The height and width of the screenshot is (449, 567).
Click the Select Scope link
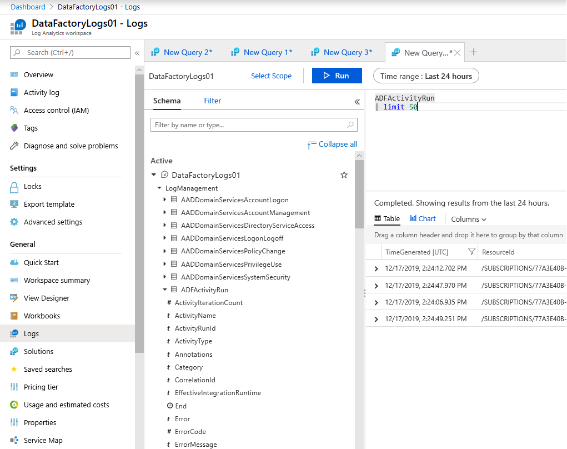point(271,76)
